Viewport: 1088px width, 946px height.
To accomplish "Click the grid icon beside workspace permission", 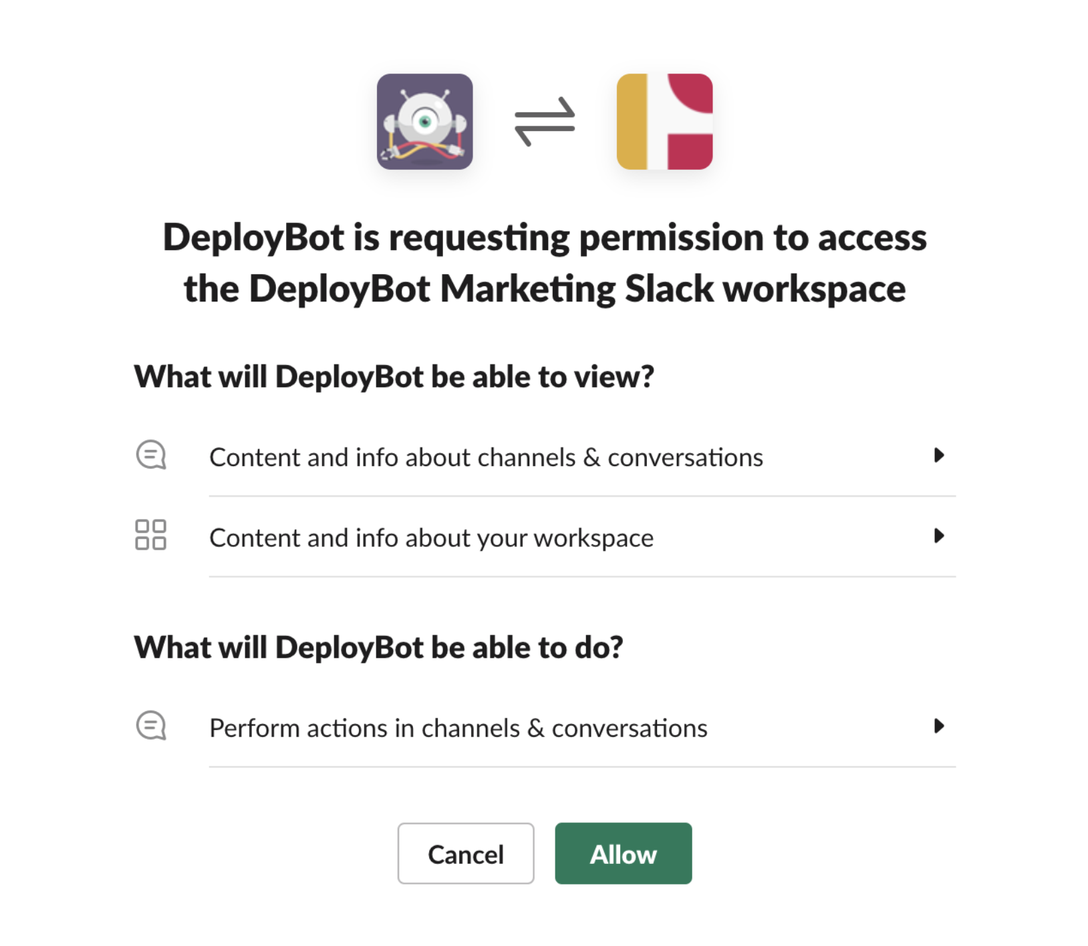I will click(x=152, y=536).
